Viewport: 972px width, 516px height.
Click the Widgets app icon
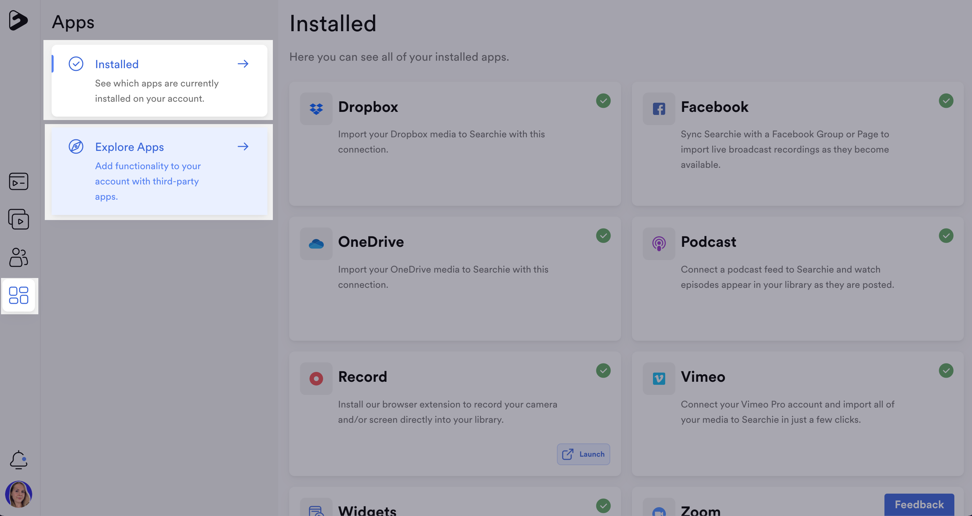coord(316,507)
